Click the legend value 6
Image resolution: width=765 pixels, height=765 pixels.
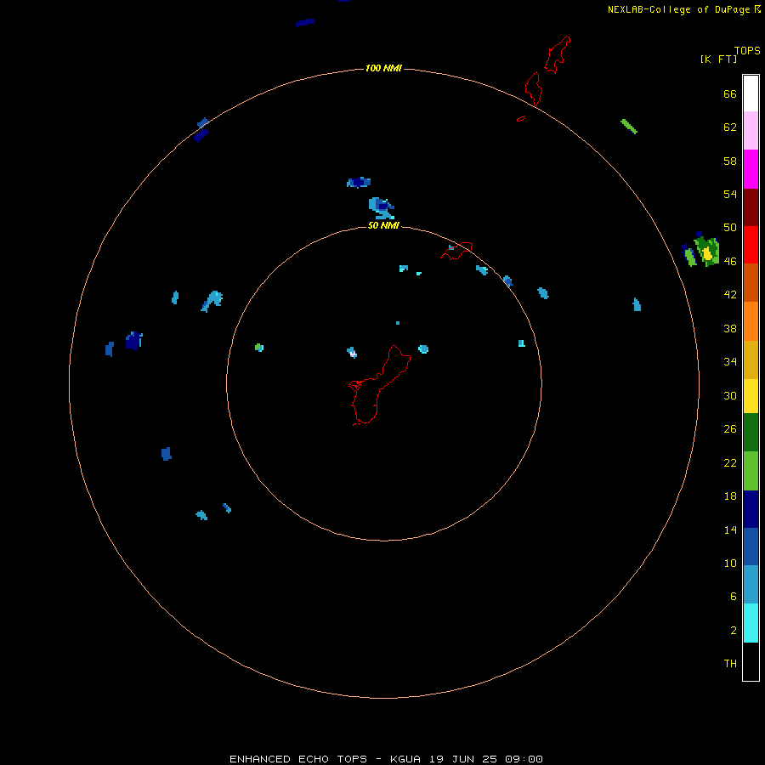(733, 597)
